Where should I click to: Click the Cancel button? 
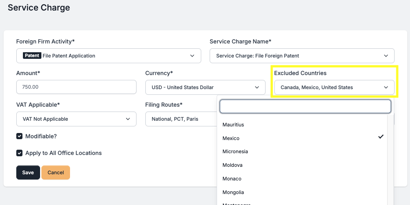[55, 173]
